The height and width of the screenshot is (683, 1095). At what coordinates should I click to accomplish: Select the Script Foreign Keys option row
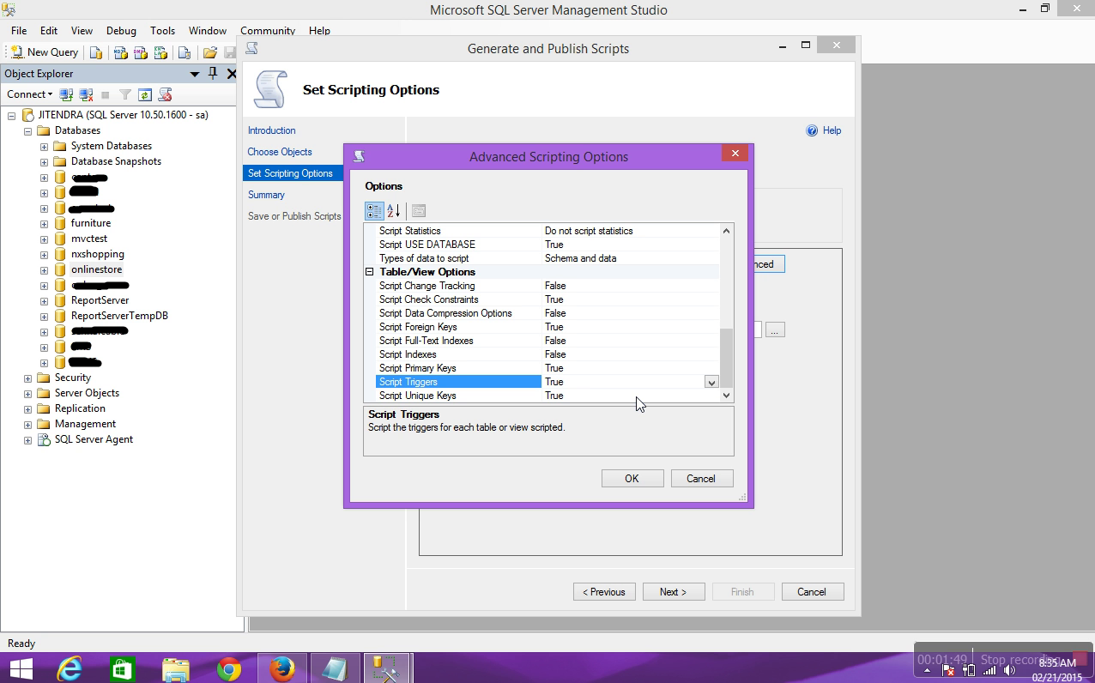(547, 327)
